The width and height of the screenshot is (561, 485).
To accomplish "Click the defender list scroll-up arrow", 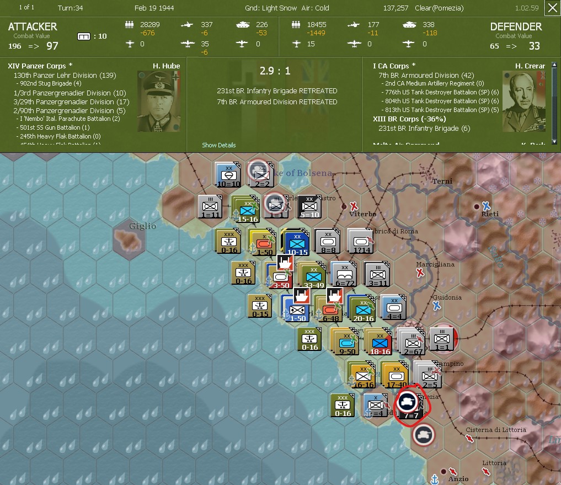I will pos(554,65).
